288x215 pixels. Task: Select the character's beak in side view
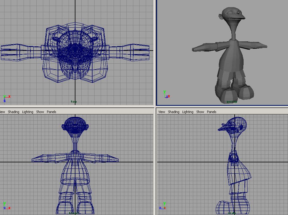point(223,128)
